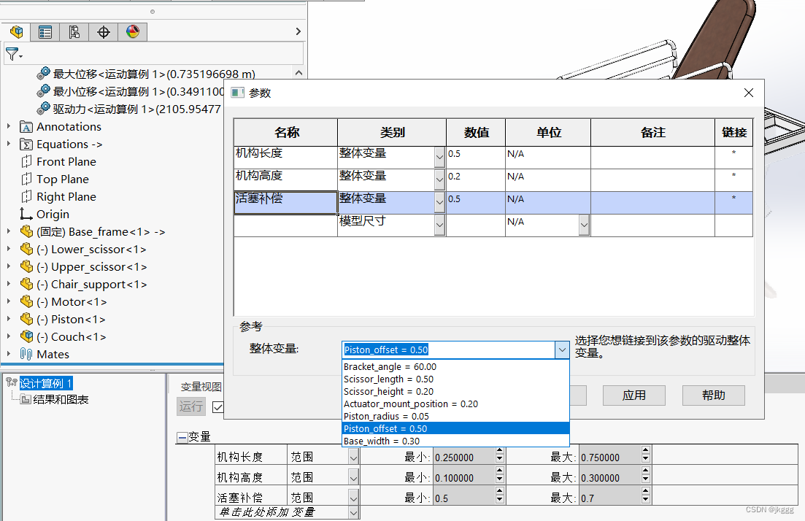Click the Equations folder icon

point(26,144)
